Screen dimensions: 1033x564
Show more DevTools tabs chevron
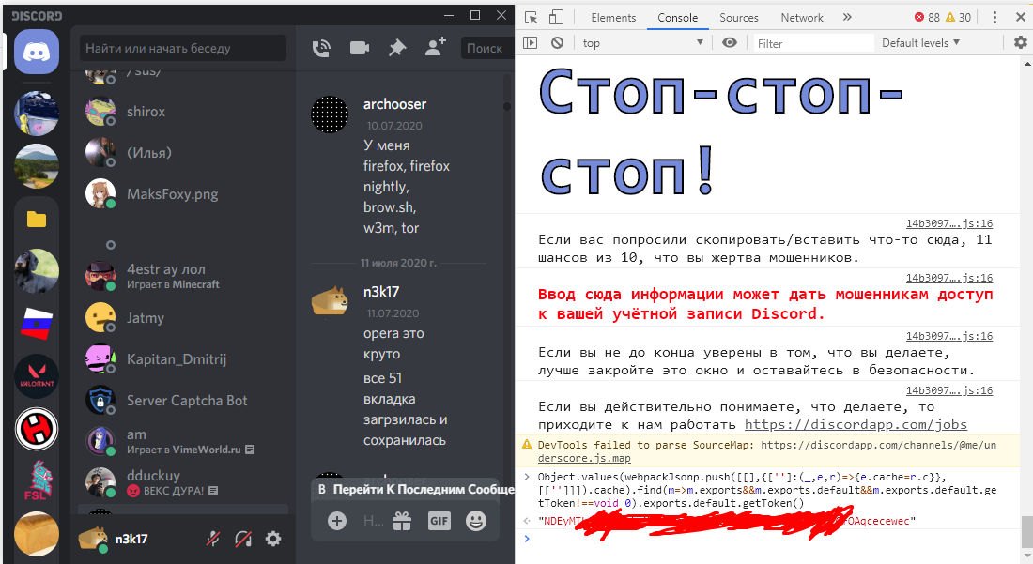coord(847,18)
